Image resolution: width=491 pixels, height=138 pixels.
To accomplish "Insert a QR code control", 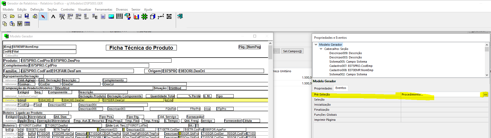I will click(x=169, y=17).
